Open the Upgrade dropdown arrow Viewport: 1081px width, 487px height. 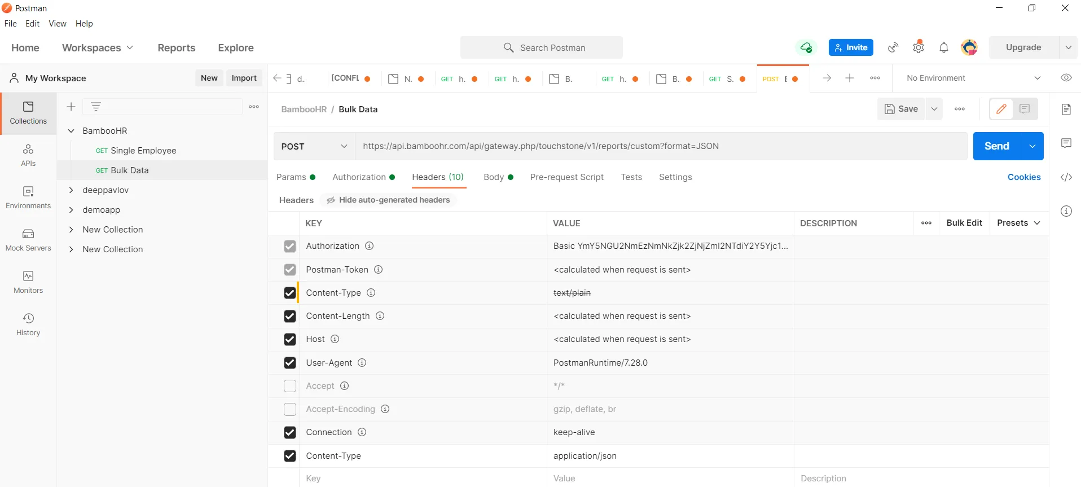tap(1069, 47)
